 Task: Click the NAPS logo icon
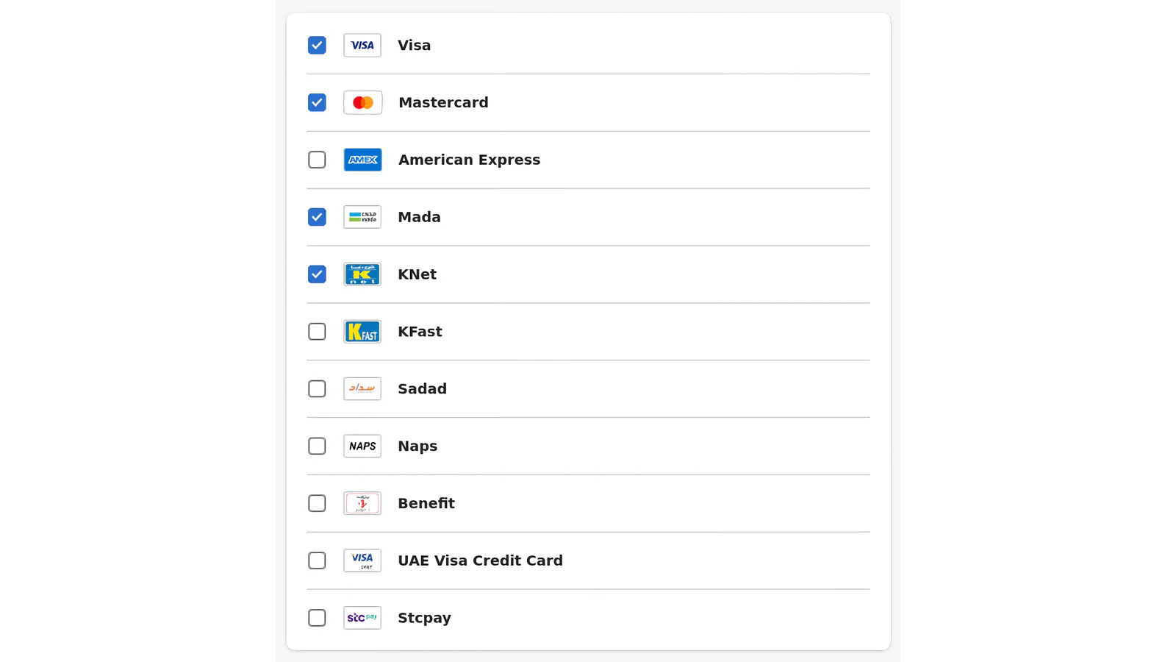coord(362,446)
